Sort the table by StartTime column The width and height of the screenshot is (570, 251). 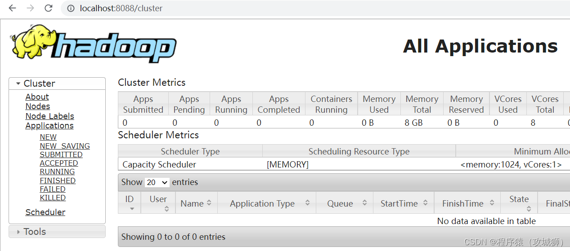point(404,203)
